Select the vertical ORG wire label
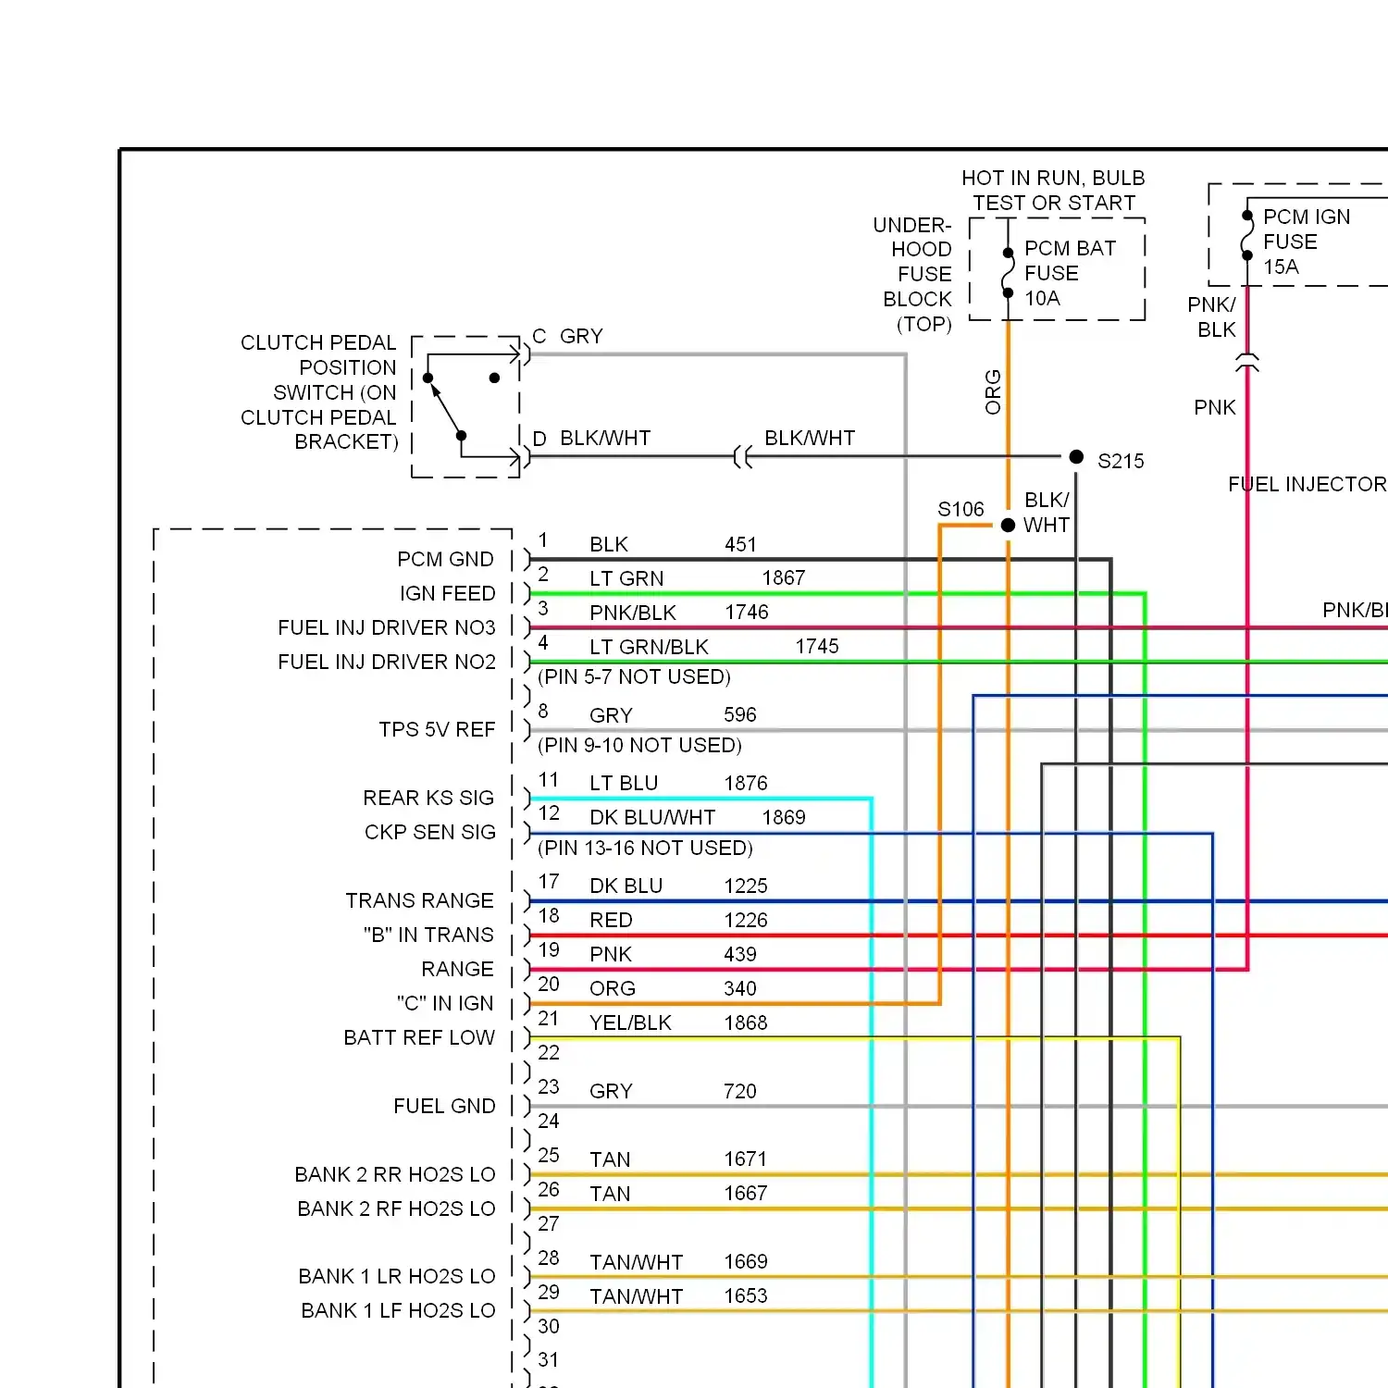This screenshot has height=1388, width=1388. coord(993,391)
